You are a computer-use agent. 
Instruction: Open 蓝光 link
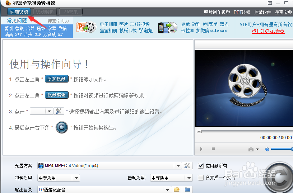coord(224,24)
